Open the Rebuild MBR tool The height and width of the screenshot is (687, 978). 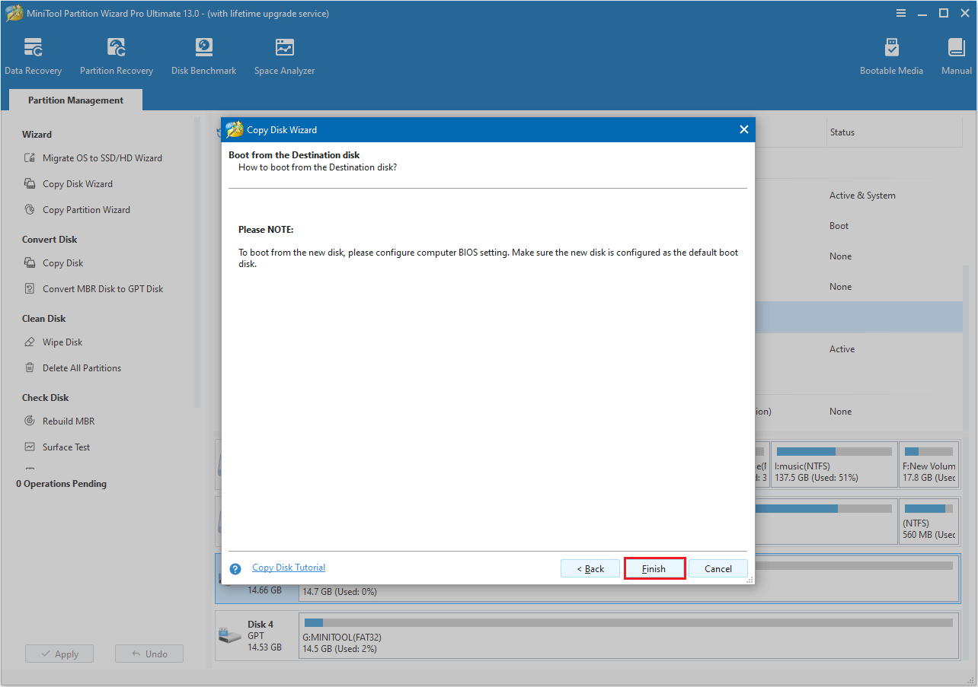point(69,421)
